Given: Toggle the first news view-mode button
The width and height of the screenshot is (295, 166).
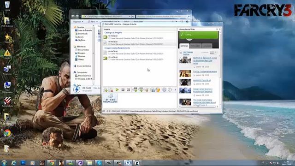Looking at the screenshot, I should 212,52.
